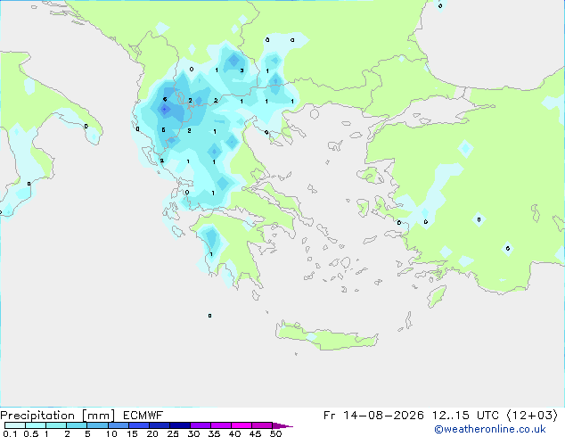Click the 5 to 10 mm legend swatch
The height and width of the screenshot is (437, 565).
[x=97, y=425]
